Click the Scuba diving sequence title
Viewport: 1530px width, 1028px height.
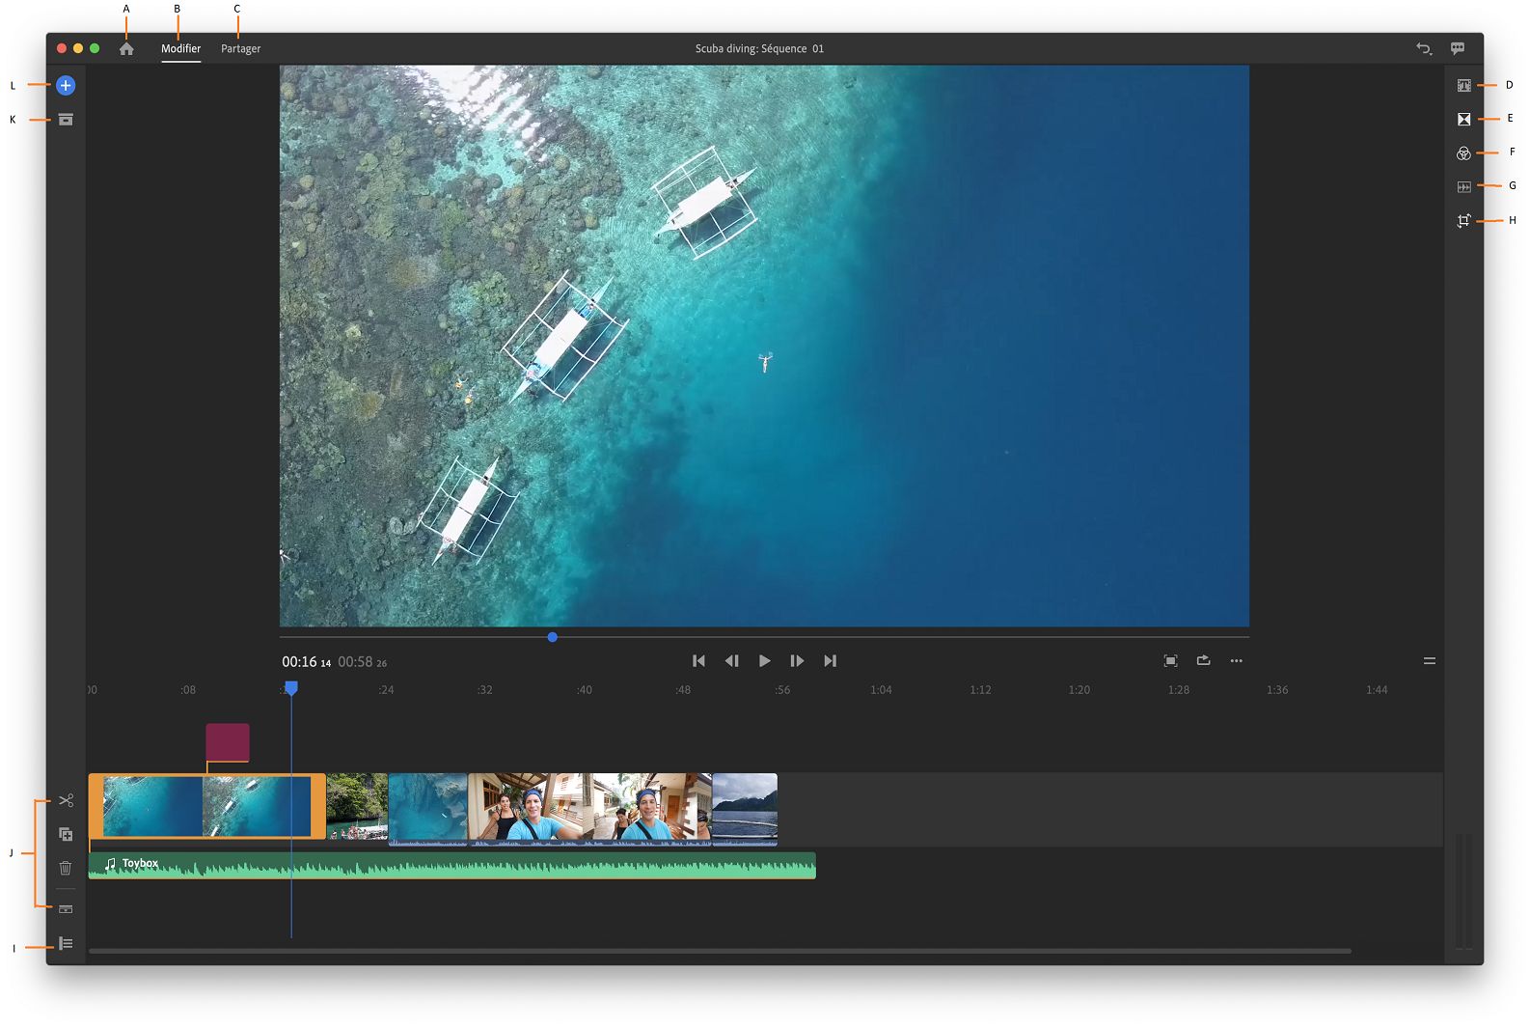pos(759,48)
